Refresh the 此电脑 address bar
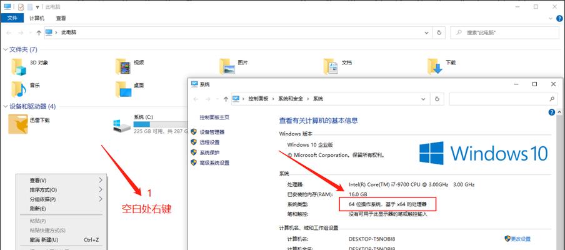 (x=439, y=32)
